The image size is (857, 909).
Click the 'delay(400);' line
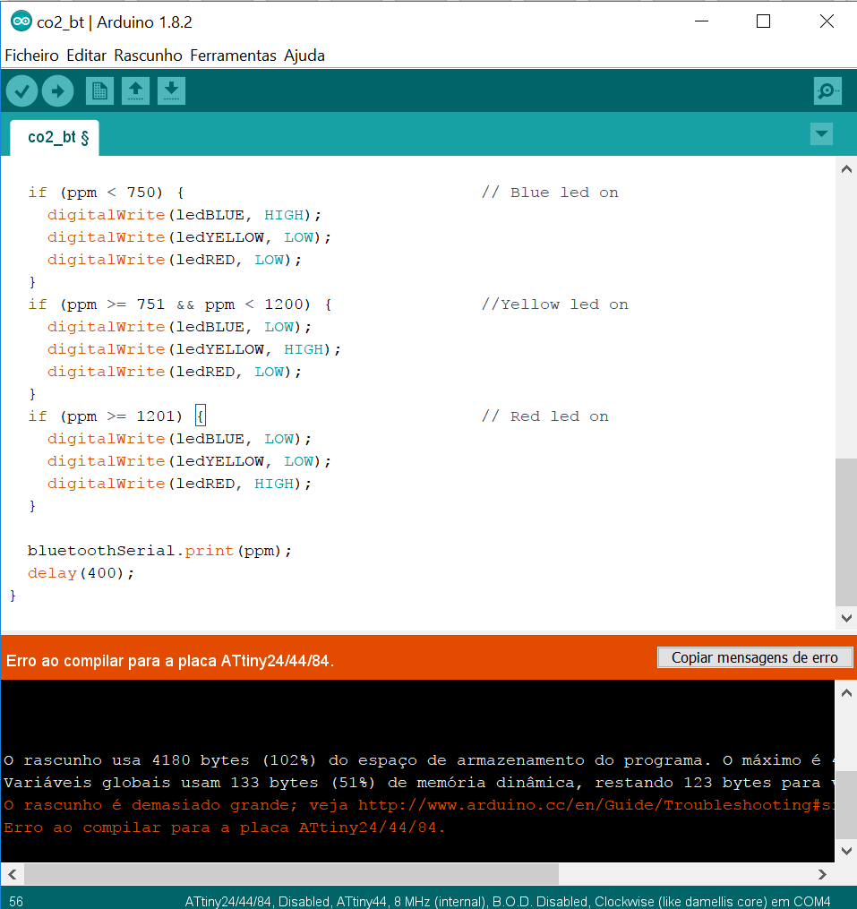point(81,573)
